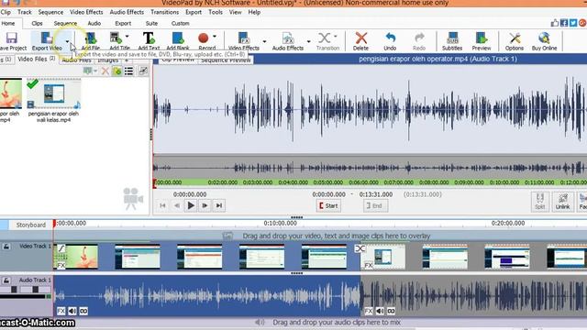Click the Undo arrow icon

click(390, 38)
